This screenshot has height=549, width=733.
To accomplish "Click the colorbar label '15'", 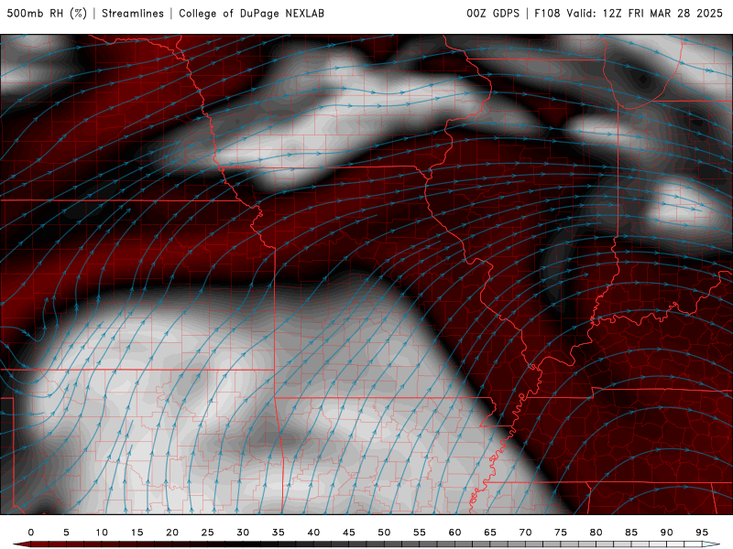I will tap(137, 533).
